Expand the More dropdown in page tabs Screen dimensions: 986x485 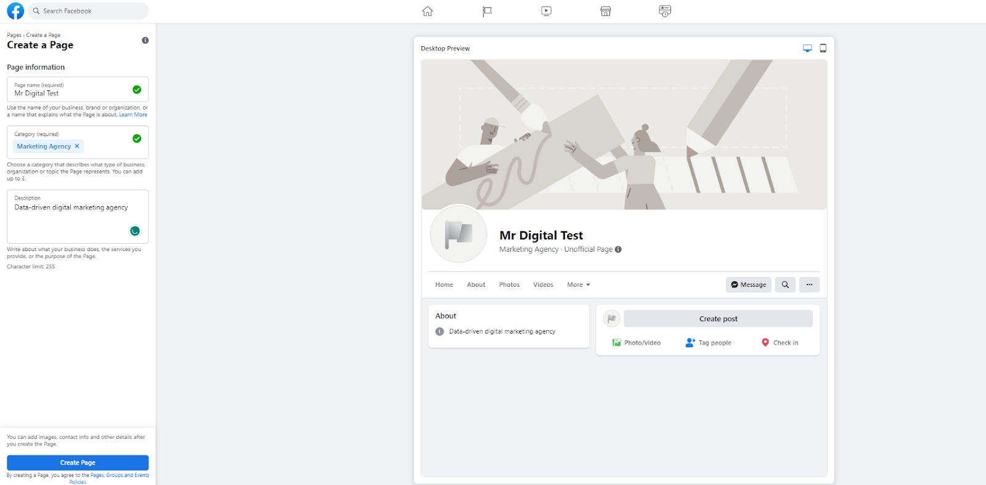click(578, 285)
